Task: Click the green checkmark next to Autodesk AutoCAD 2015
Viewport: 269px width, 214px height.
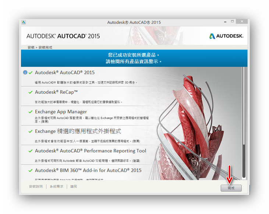Action: pyautogui.click(x=31, y=73)
